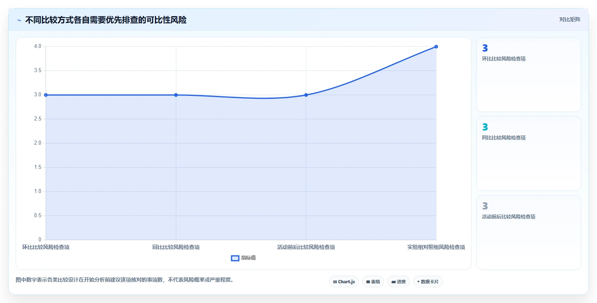Click the data point for 同比比较风险检查项
Viewport: 597px width, 303px height.
point(176,95)
